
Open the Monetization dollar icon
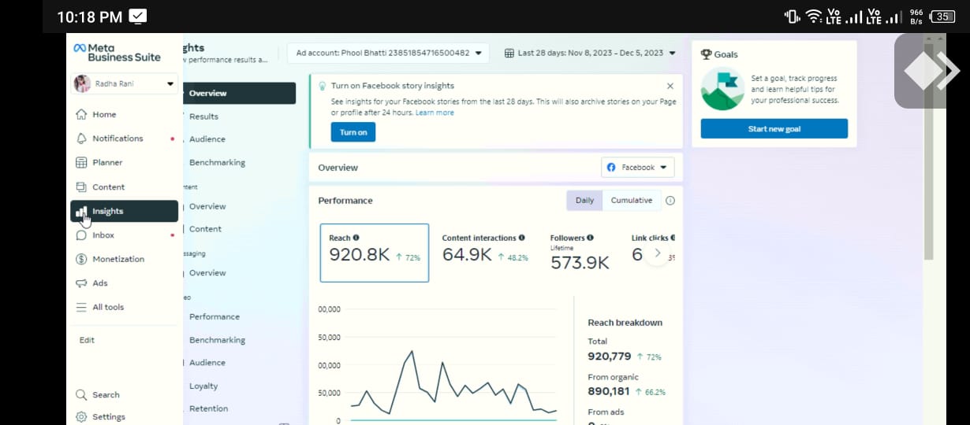pyautogui.click(x=81, y=259)
